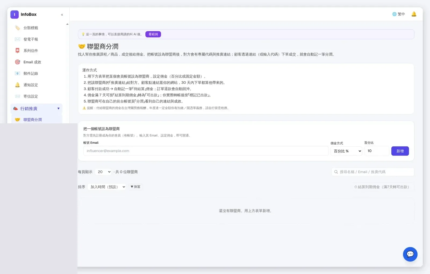430x274 pixels.
Task: Click the 新增 button
Action: (400, 151)
